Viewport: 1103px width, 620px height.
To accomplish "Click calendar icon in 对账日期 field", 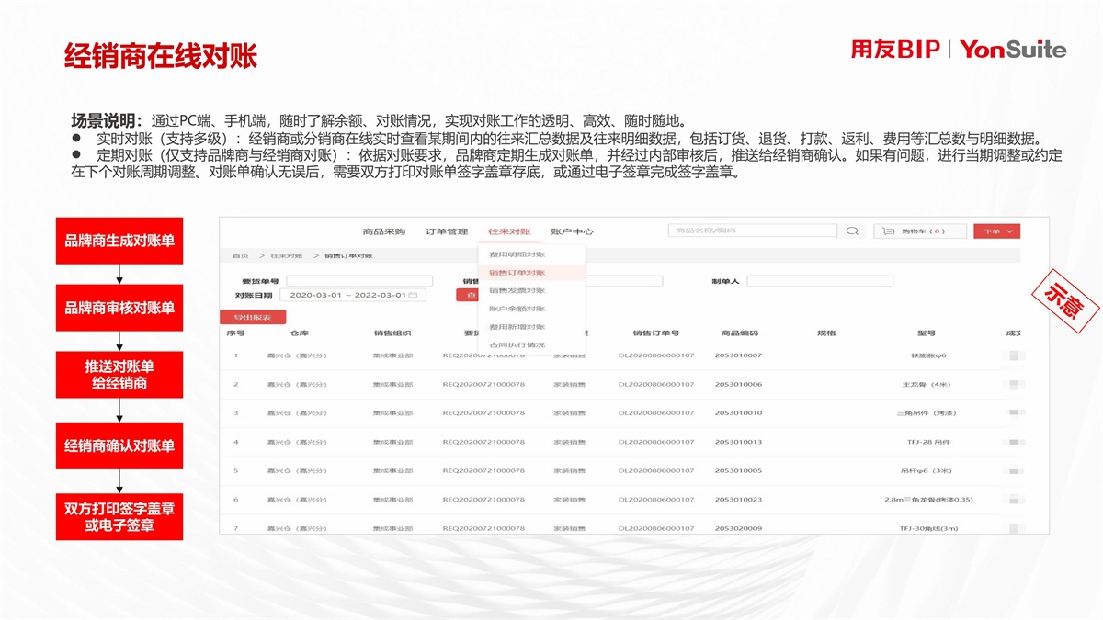I will (413, 296).
